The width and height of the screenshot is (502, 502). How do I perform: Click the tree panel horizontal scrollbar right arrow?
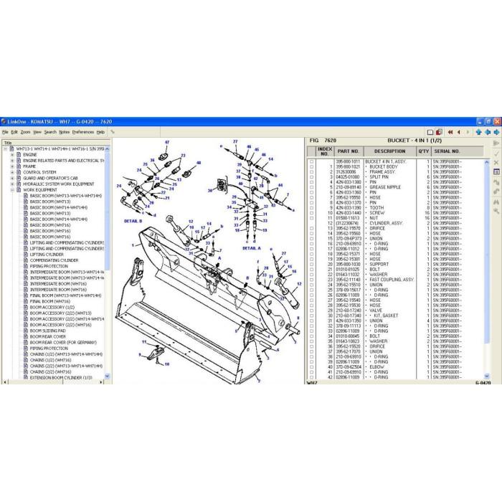(x=101, y=382)
